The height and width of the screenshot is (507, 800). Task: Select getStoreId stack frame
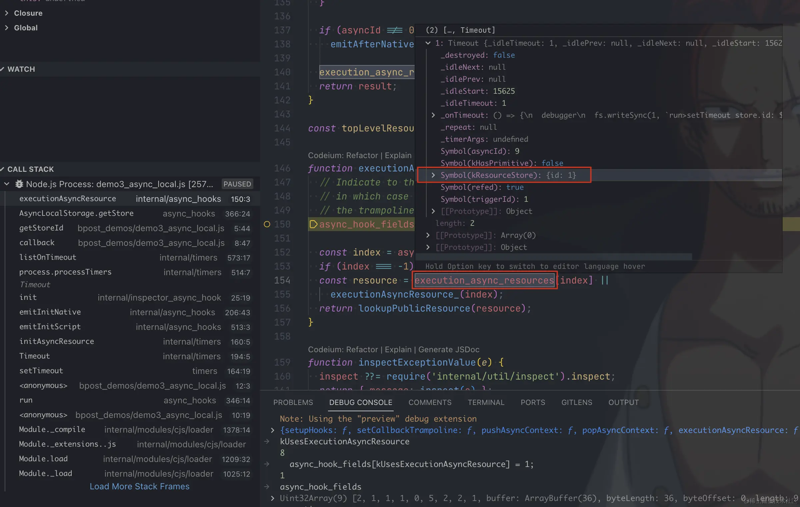point(130,228)
